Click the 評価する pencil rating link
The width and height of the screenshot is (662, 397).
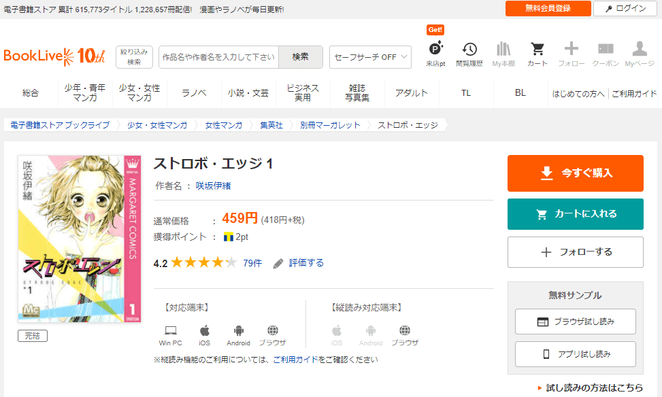(299, 263)
